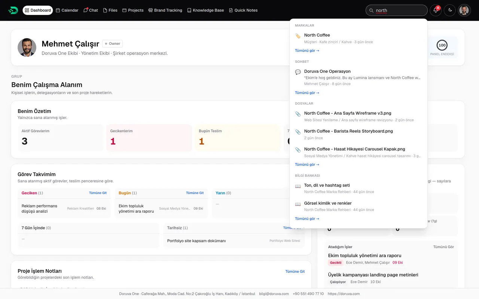Go to the Calendar tab

(67, 10)
